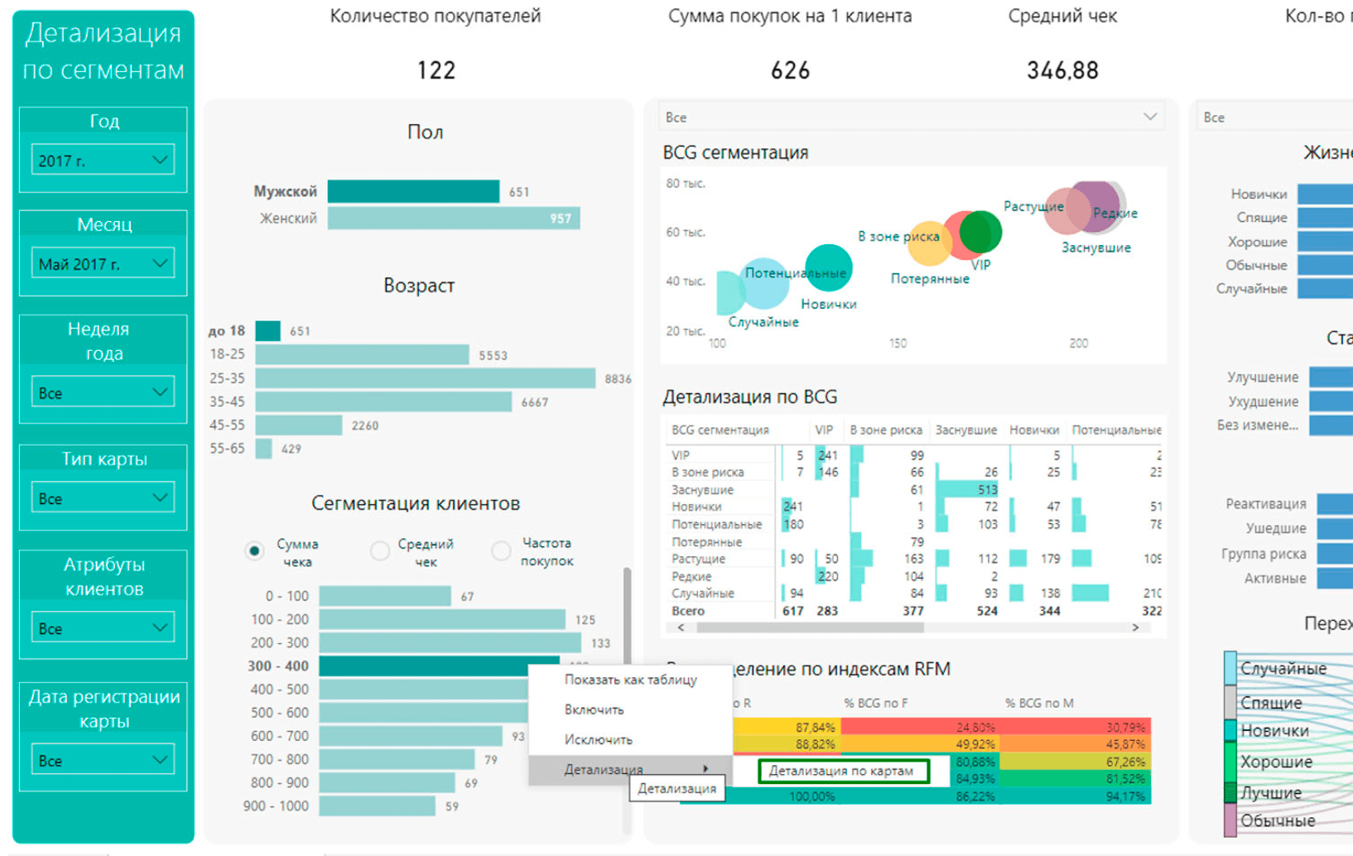
Task: Open the Год dropdown showing 2017 г.
Action: 103,160
